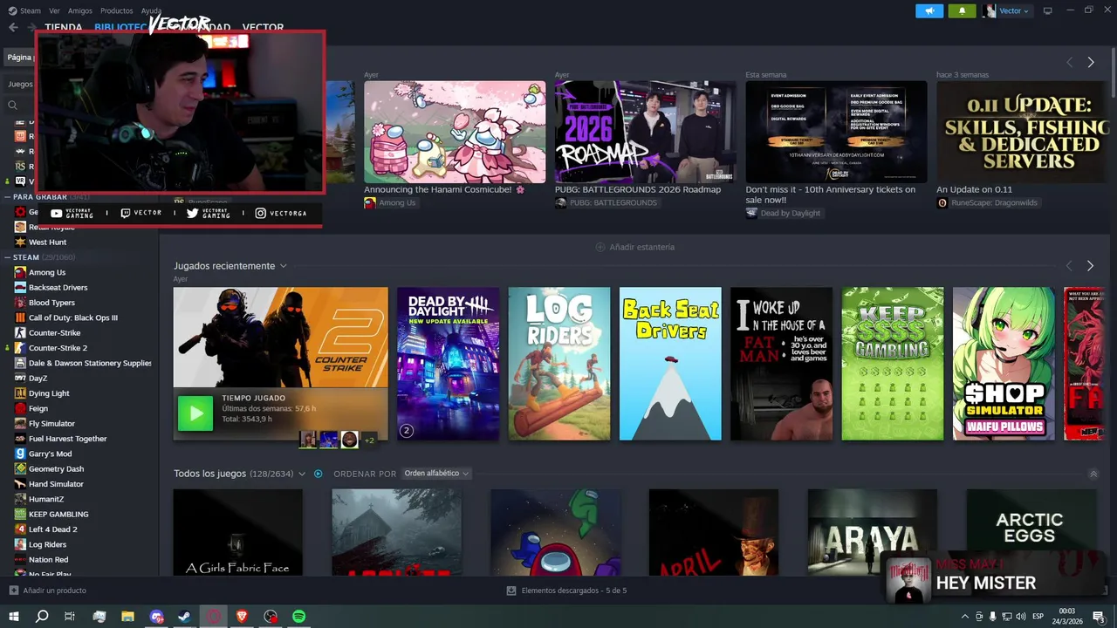Open the Dead by Daylight game link under news
This screenshot has width=1117, height=628.
pos(783,213)
